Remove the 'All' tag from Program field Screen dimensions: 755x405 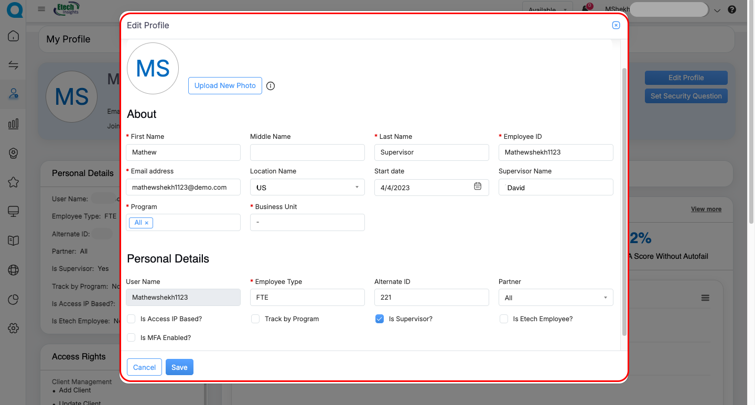point(147,223)
